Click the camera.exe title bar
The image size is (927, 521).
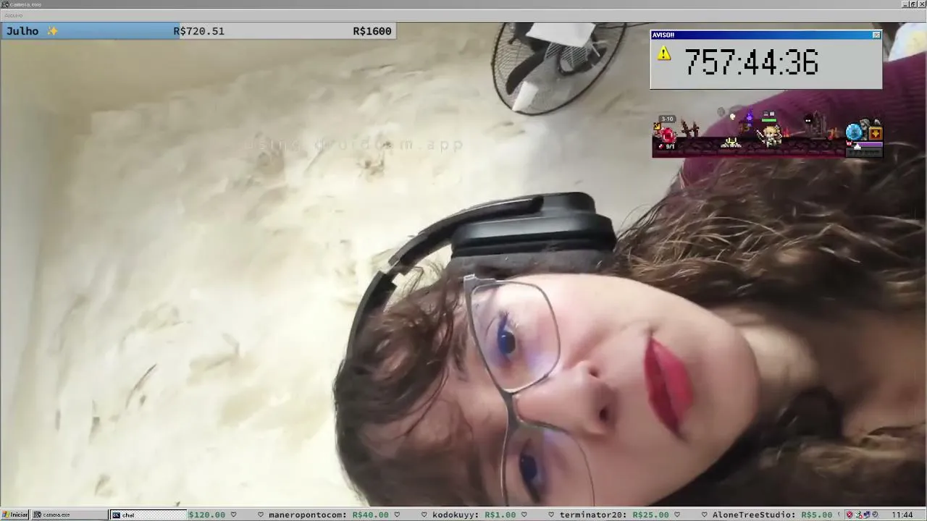463,4
